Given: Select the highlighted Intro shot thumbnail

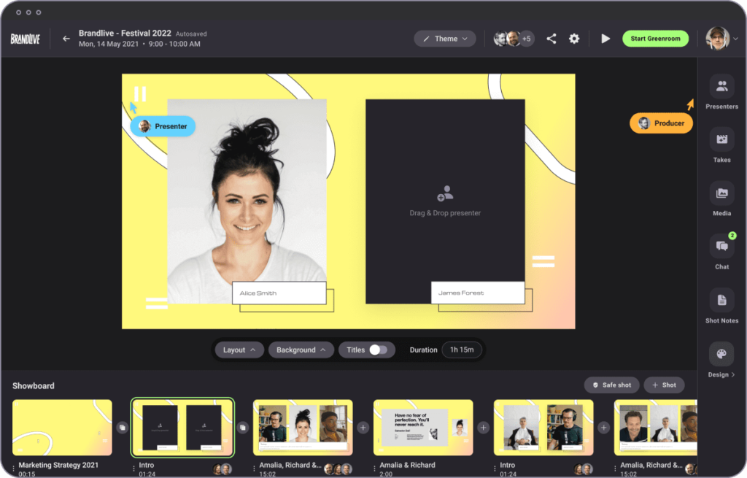Looking at the screenshot, I should pyautogui.click(x=182, y=428).
